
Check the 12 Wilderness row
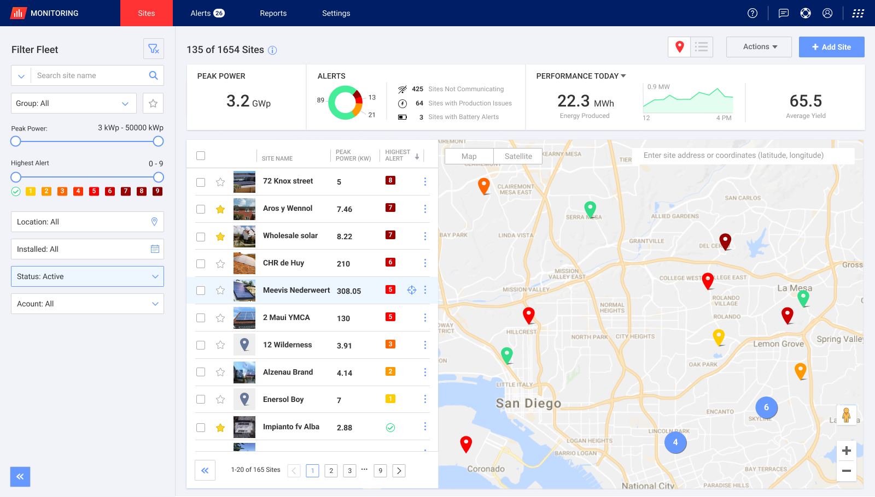tap(201, 345)
